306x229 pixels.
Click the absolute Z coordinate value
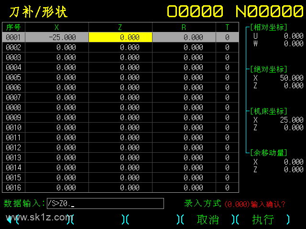(294, 85)
